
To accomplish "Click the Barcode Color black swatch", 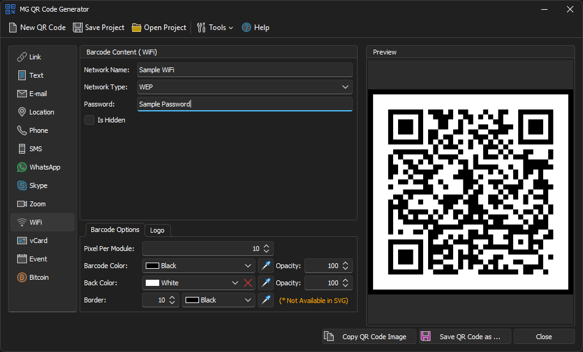I will tap(152, 266).
